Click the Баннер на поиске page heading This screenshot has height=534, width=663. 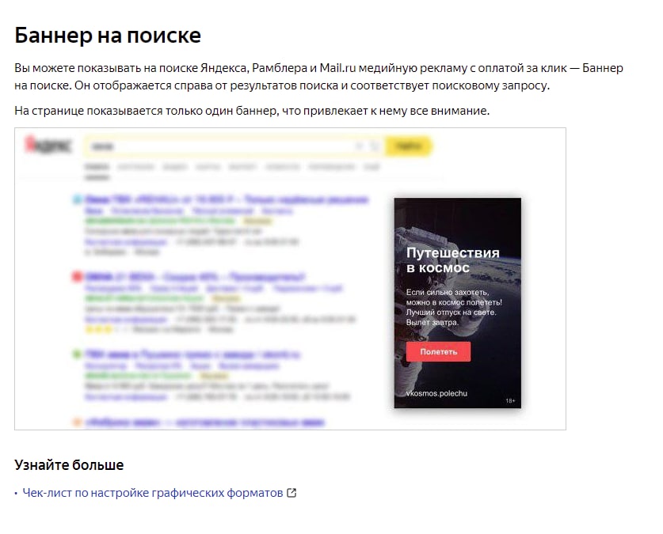pos(108,35)
